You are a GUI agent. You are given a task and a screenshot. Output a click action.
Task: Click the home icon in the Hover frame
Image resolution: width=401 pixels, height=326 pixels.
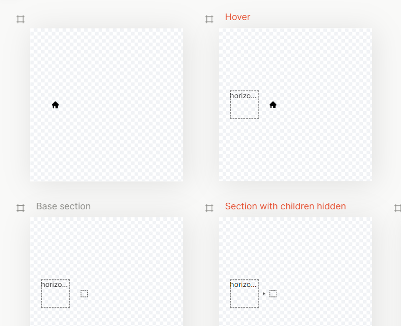(x=273, y=105)
